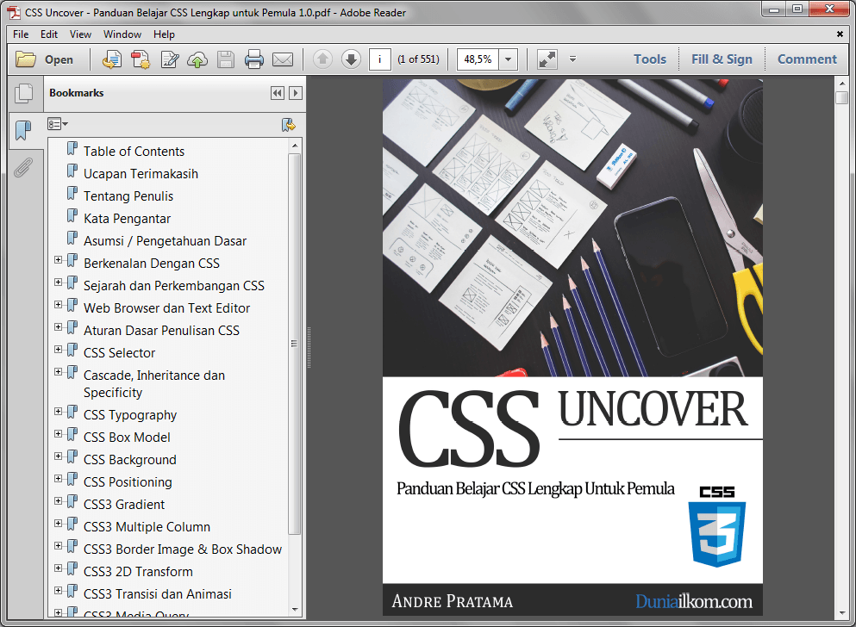The width and height of the screenshot is (856, 627).
Task: Open the Tools pane
Action: (x=650, y=59)
